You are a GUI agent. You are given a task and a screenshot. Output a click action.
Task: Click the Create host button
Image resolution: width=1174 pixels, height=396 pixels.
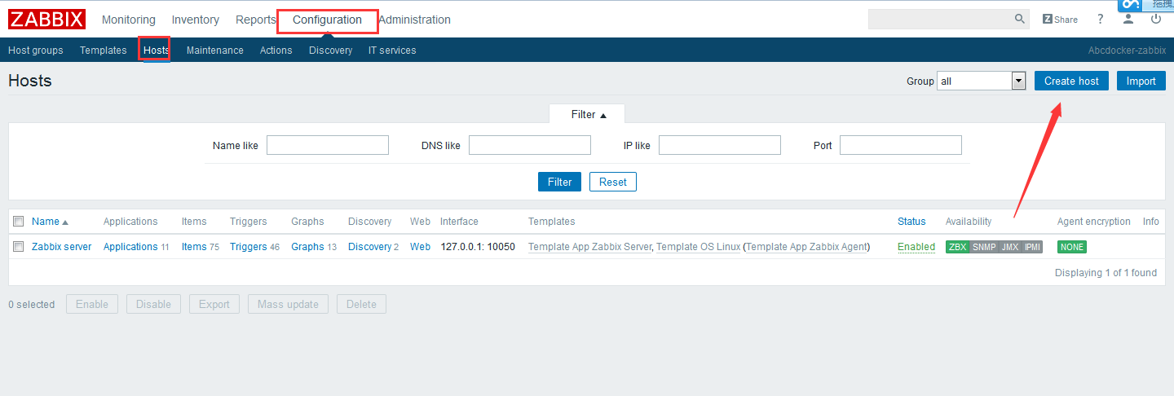coord(1071,81)
